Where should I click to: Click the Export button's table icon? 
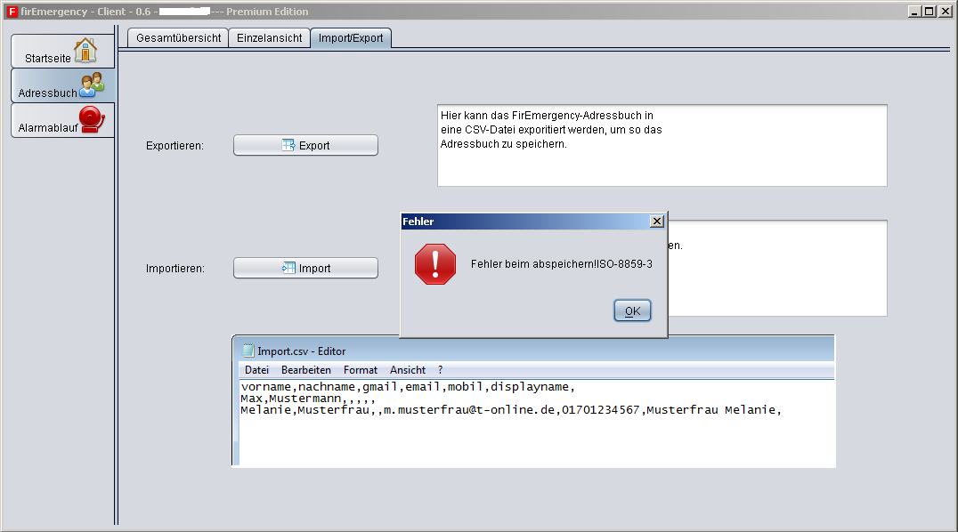[288, 145]
